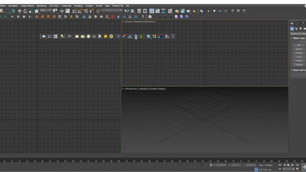Click the magnifier search icon in second toolbar row

150,17
